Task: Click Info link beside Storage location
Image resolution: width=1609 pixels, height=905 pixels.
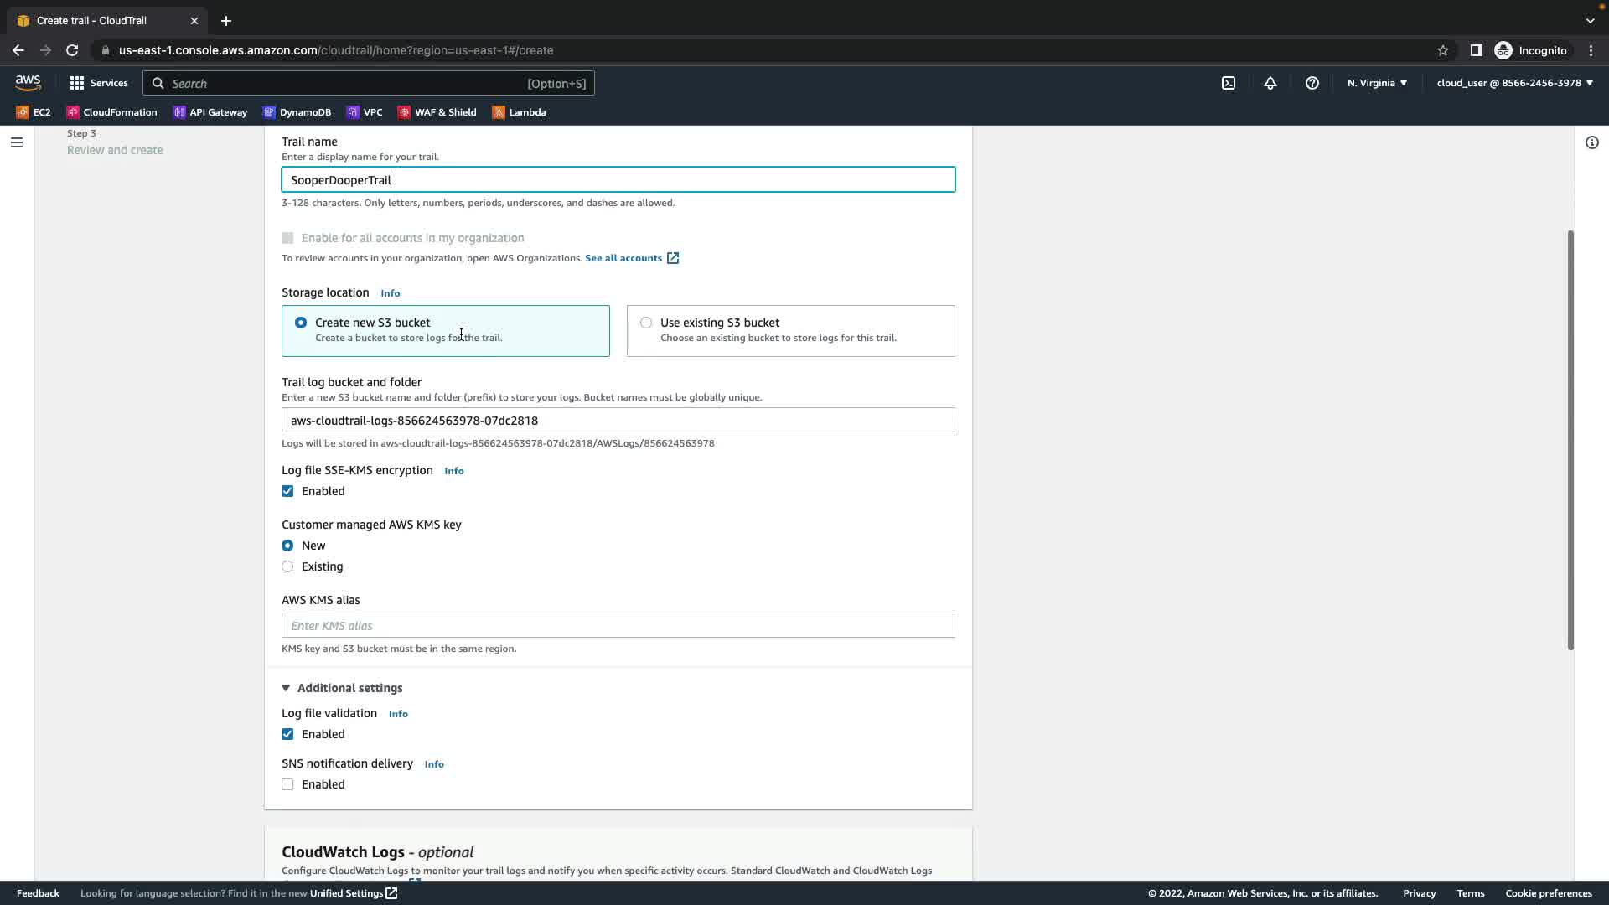Action: [x=390, y=293]
